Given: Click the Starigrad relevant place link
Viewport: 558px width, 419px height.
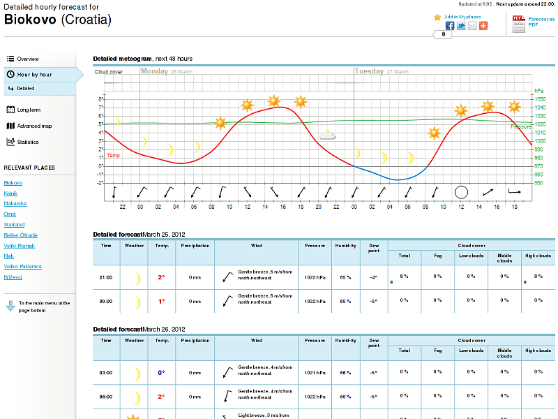Looking at the screenshot, I should click(x=15, y=225).
